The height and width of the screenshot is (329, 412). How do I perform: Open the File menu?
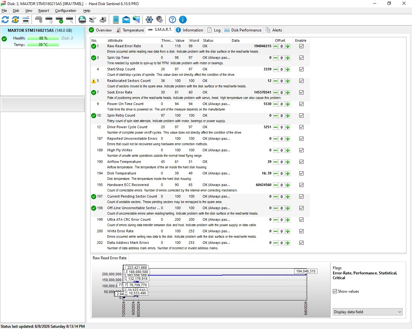coord(4,11)
